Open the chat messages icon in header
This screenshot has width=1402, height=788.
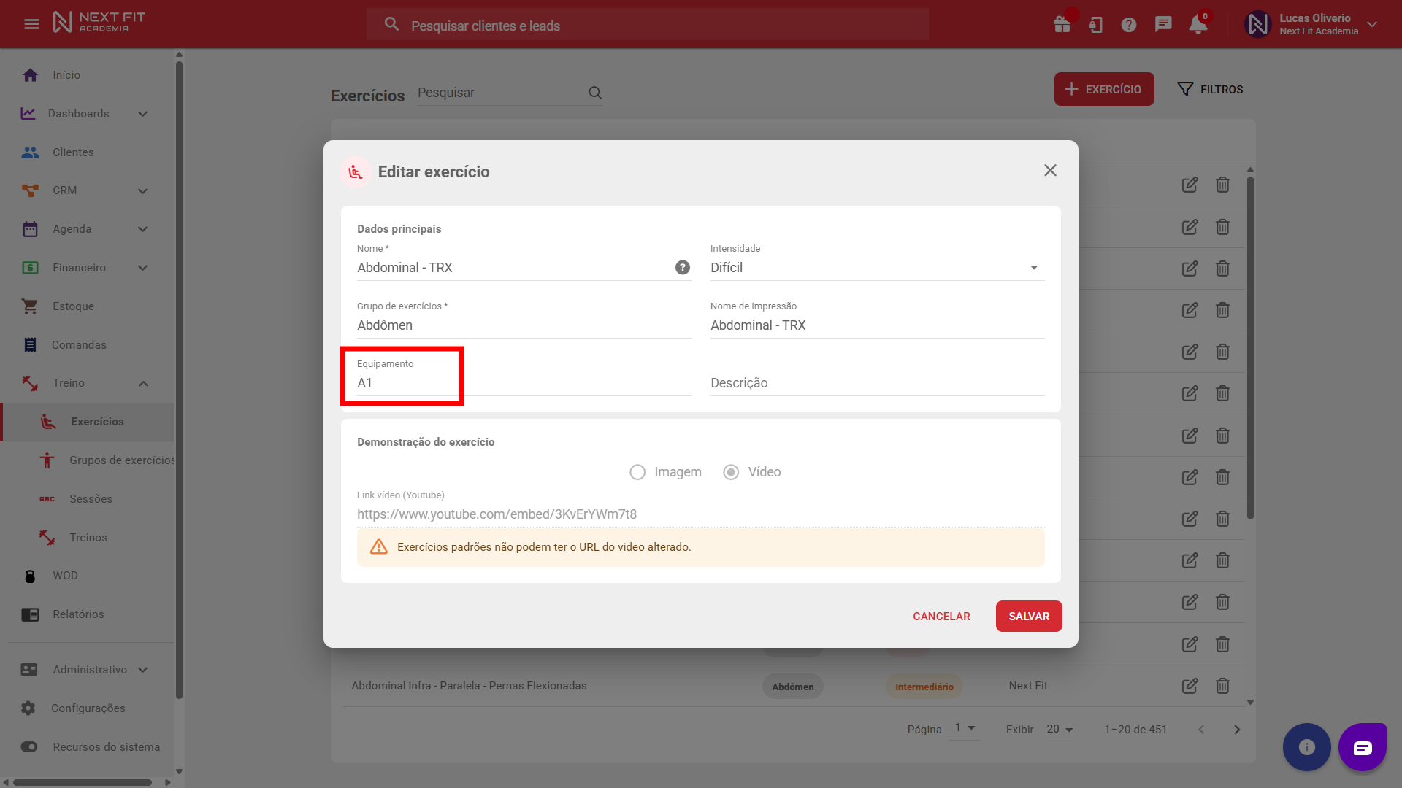click(1163, 25)
